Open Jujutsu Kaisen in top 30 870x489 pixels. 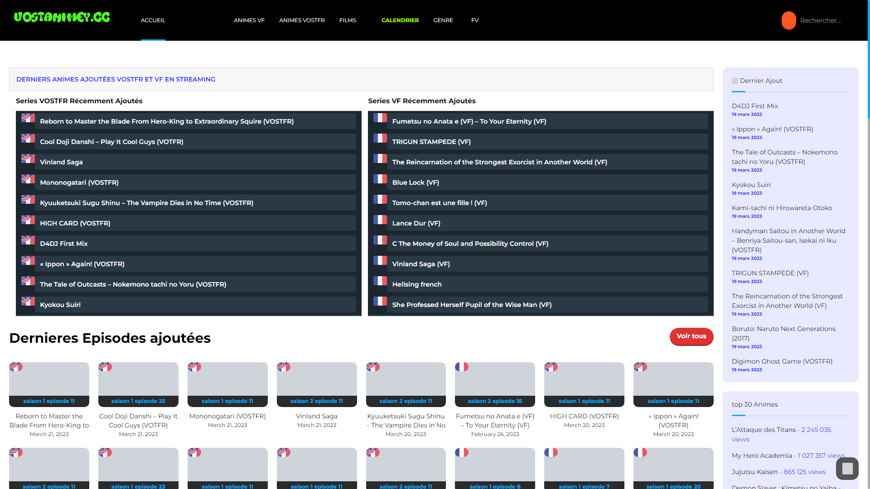[754, 472]
